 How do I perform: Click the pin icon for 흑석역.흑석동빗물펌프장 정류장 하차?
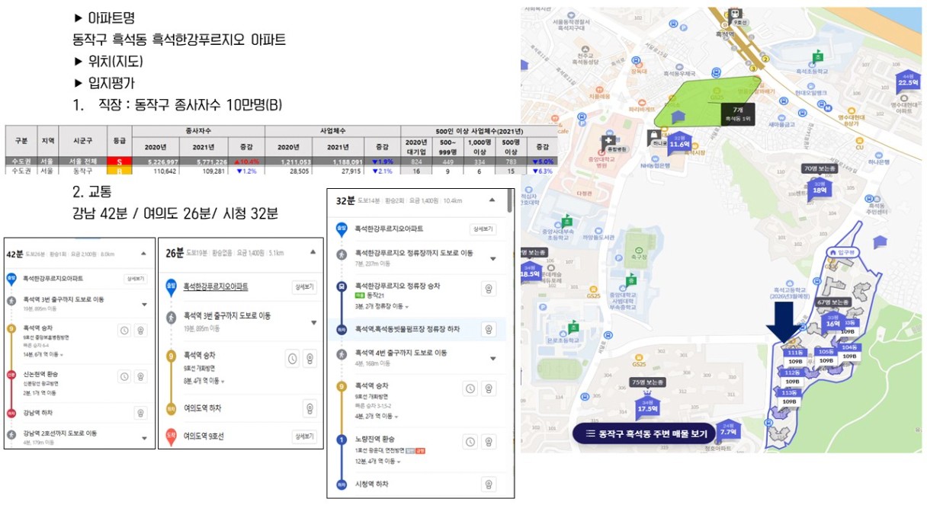pos(489,329)
